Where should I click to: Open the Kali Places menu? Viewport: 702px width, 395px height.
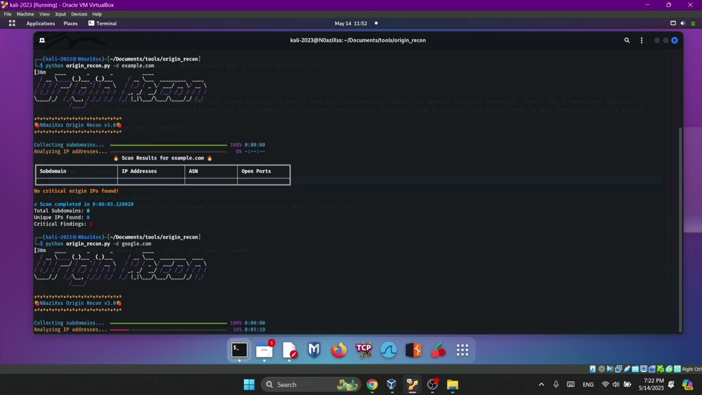70,23
